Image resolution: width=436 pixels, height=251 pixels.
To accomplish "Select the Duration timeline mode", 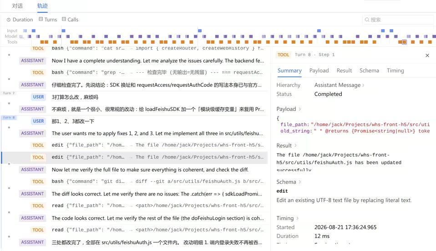I will pyautogui.click(x=20, y=20).
